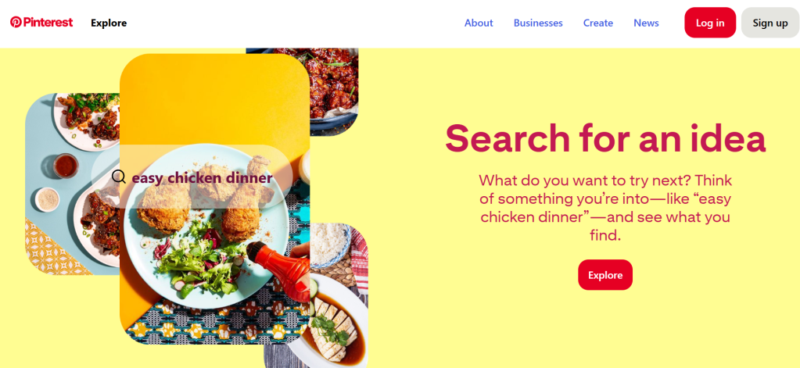The width and height of the screenshot is (800, 368).
Task: Open the About page link
Action: (x=479, y=23)
